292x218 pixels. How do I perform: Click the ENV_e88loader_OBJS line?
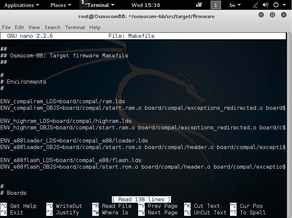(143, 147)
